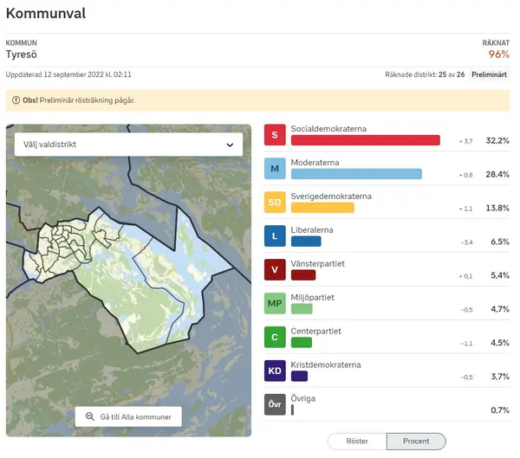Image resolution: width=520 pixels, height=458 pixels.
Task: Click the Socialdemokraterna S party icon
Action: point(275,135)
